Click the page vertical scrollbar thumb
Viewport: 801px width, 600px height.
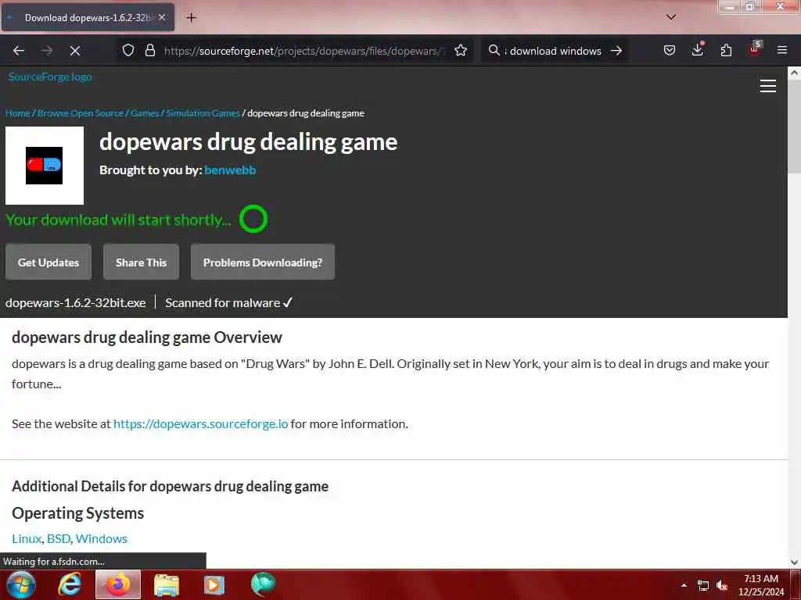(795, 128)
